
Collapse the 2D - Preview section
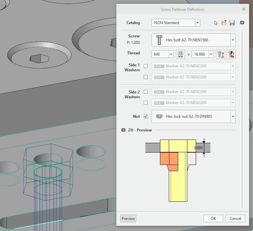pyautogui.click(x=123, y=130)
